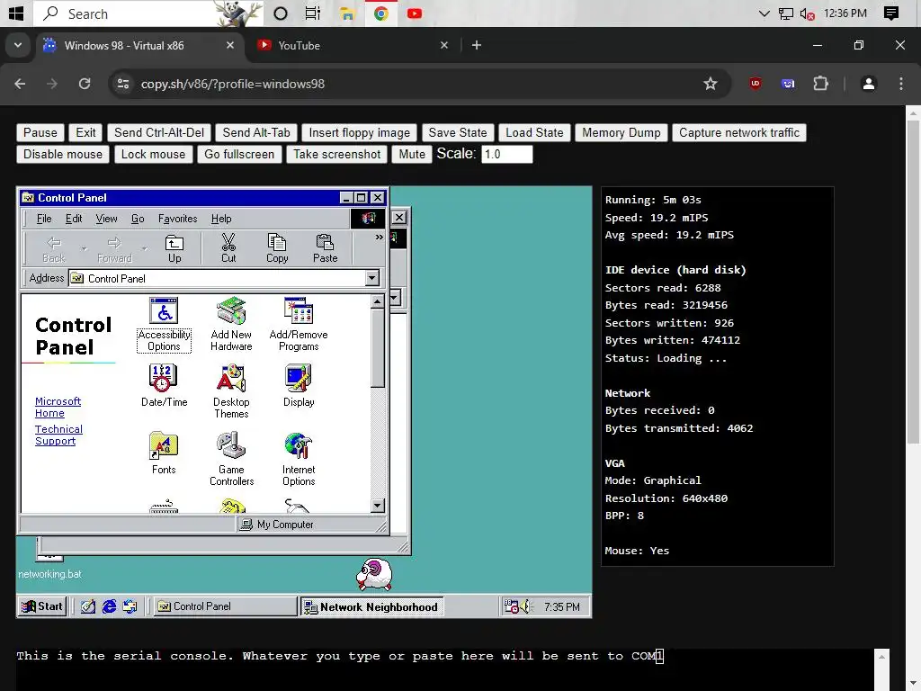Open the Favorites menu
The width and height of the screenshot is (921, 691).
177,219
